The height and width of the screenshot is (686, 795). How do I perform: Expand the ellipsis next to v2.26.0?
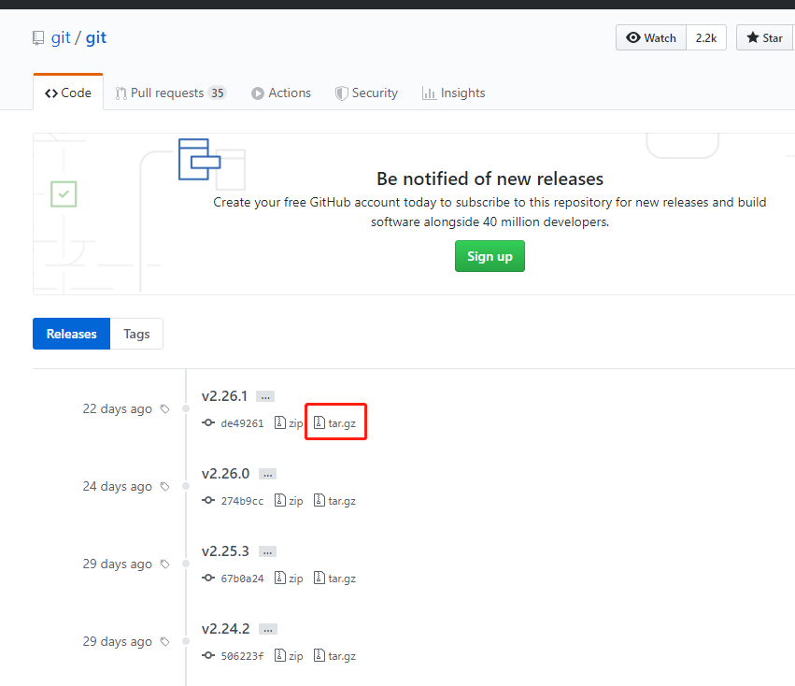click(x=268, y=474)
